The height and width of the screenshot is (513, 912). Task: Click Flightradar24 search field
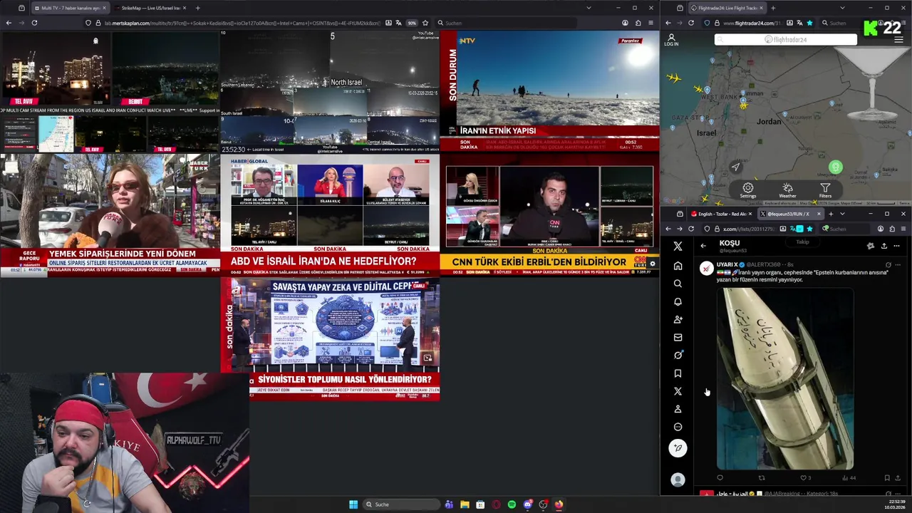pos(786,40)
